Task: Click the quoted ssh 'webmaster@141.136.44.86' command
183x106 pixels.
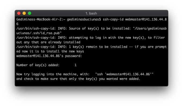Action: [x=124, y=74]
